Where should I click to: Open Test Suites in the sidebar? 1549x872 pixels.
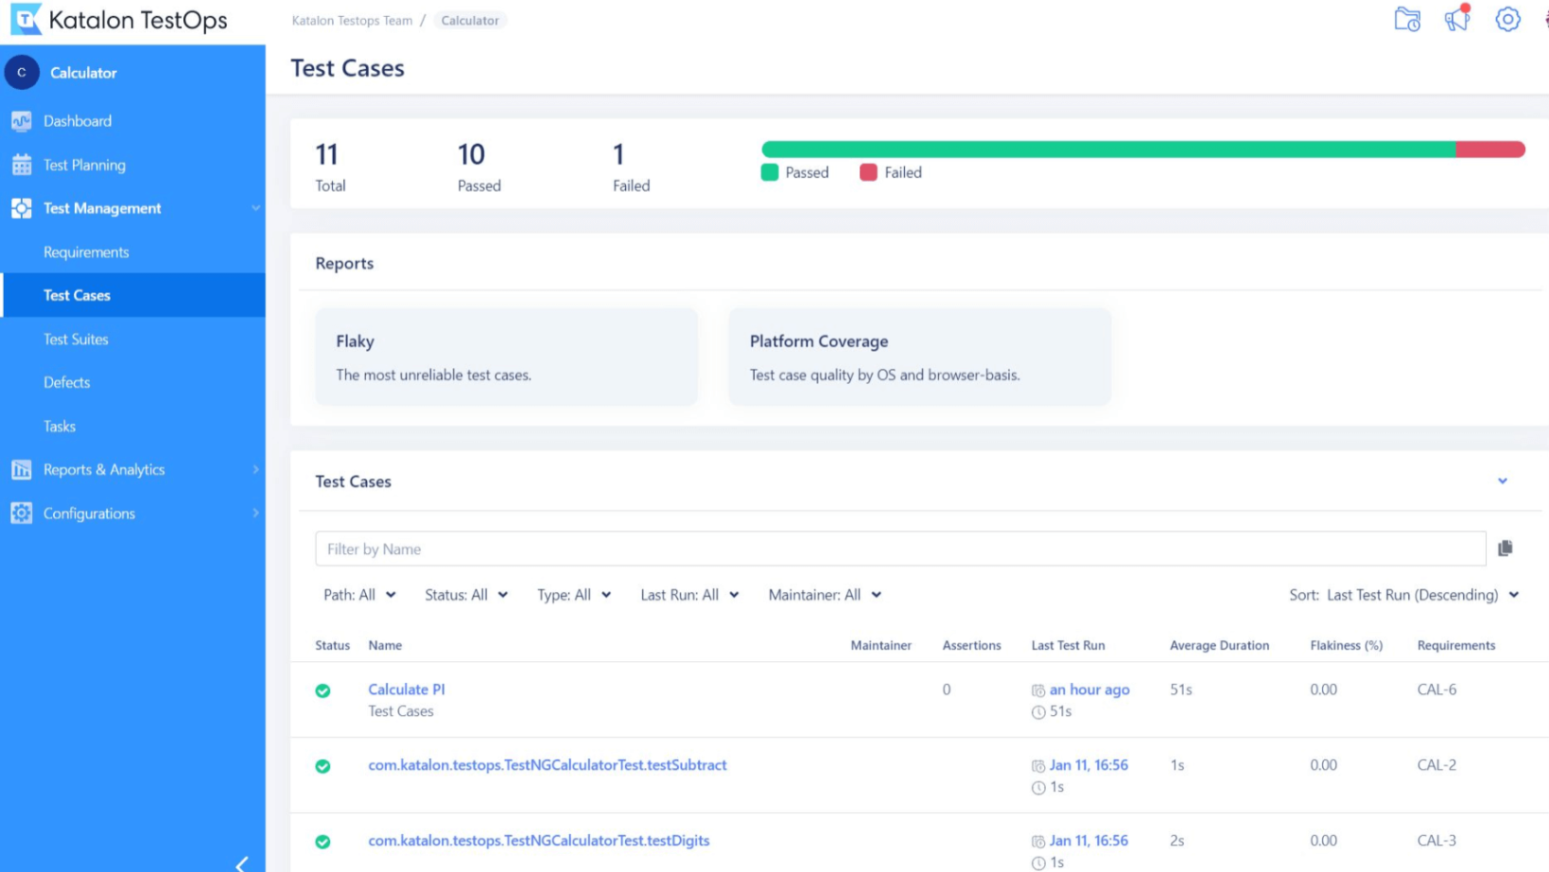coord(76,340)
